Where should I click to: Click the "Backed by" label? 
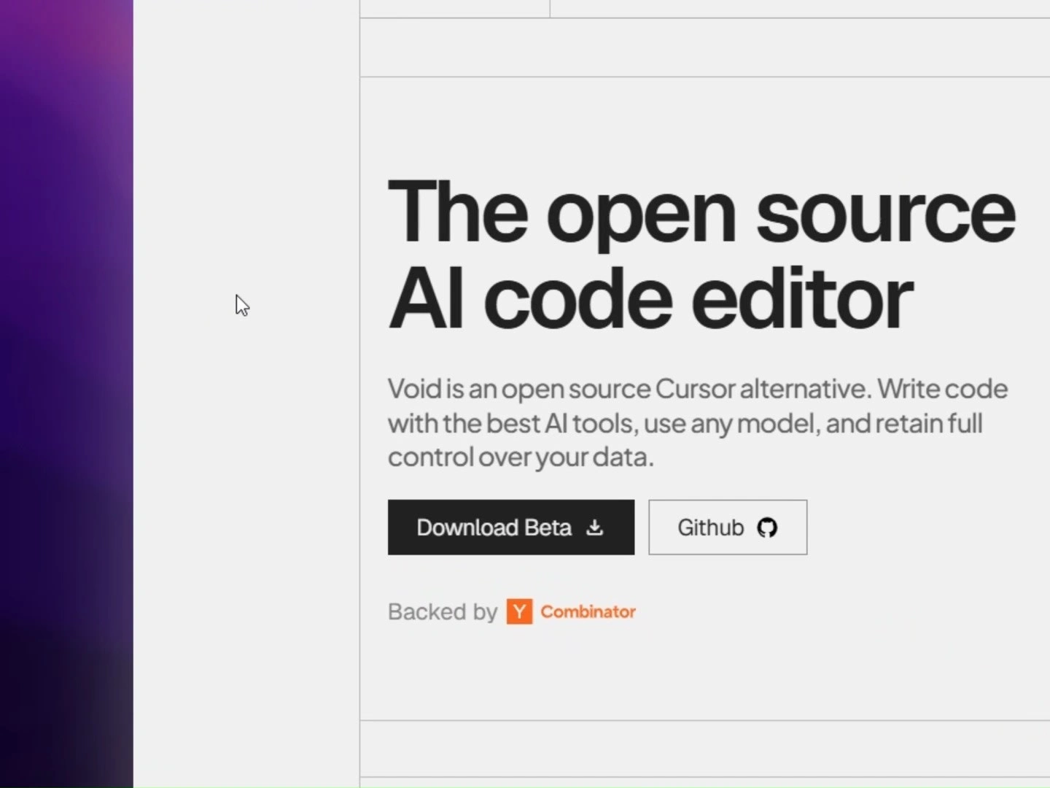(x=442, y=611)
